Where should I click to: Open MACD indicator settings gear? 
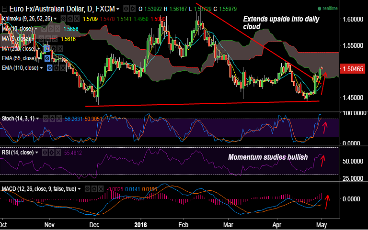[94, 189]
